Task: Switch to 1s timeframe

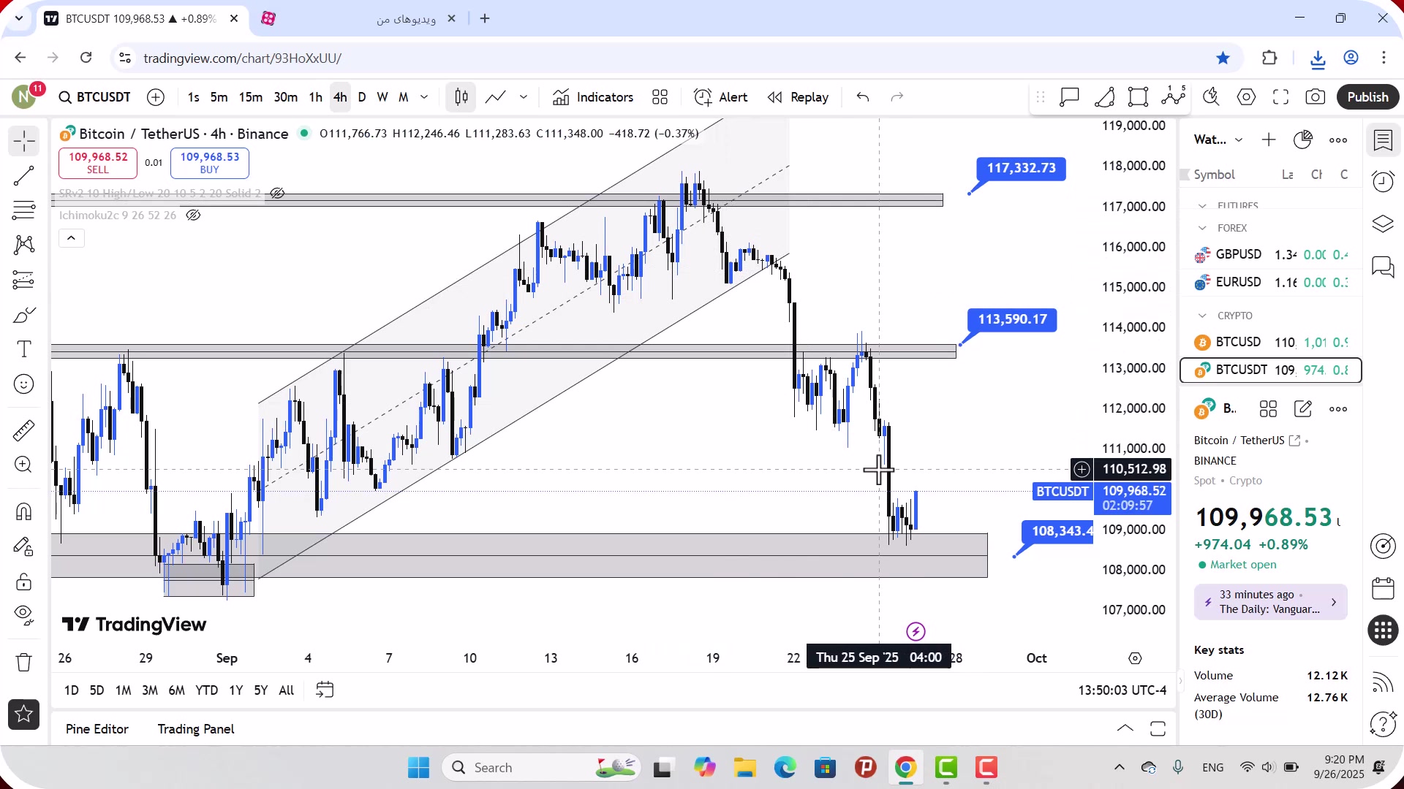Action: click(193, 97)
